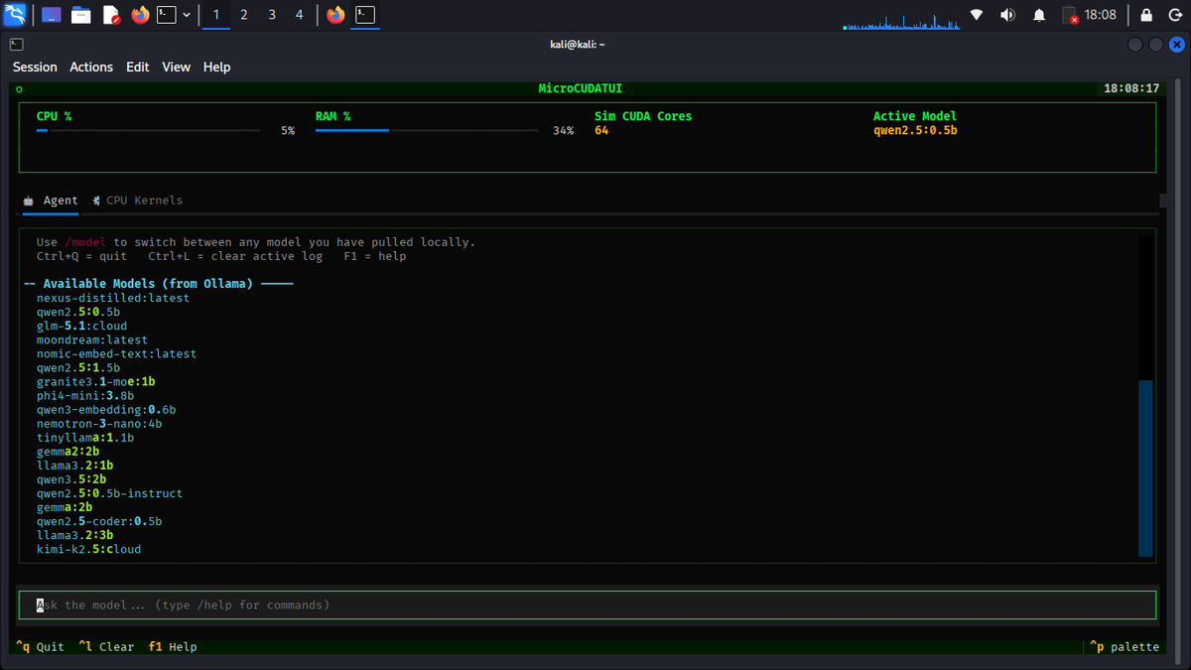Screen dimensions: 1191x670
Task: Select the running Firefox task in the panel
Action: point(335,15)
